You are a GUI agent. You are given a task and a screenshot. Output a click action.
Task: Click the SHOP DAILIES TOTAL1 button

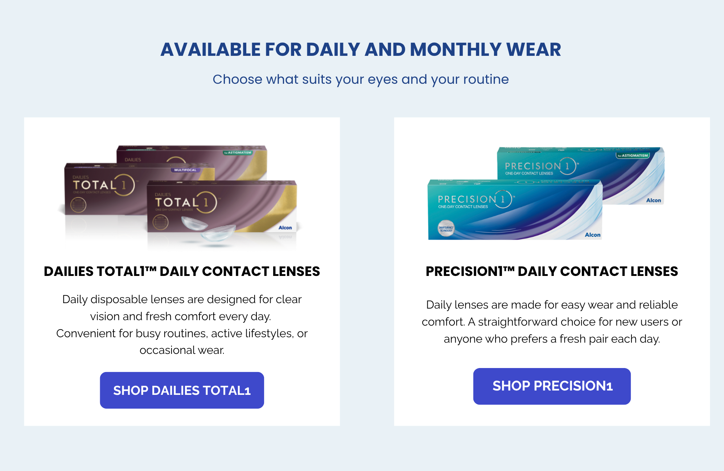182,390
